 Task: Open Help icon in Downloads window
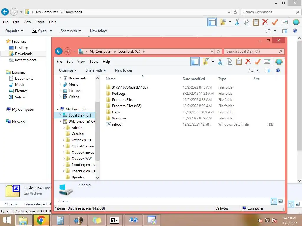[295, 31]
